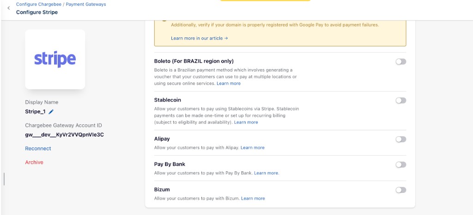Open the Configure Chargebee breadcrumb

(39, 4)
